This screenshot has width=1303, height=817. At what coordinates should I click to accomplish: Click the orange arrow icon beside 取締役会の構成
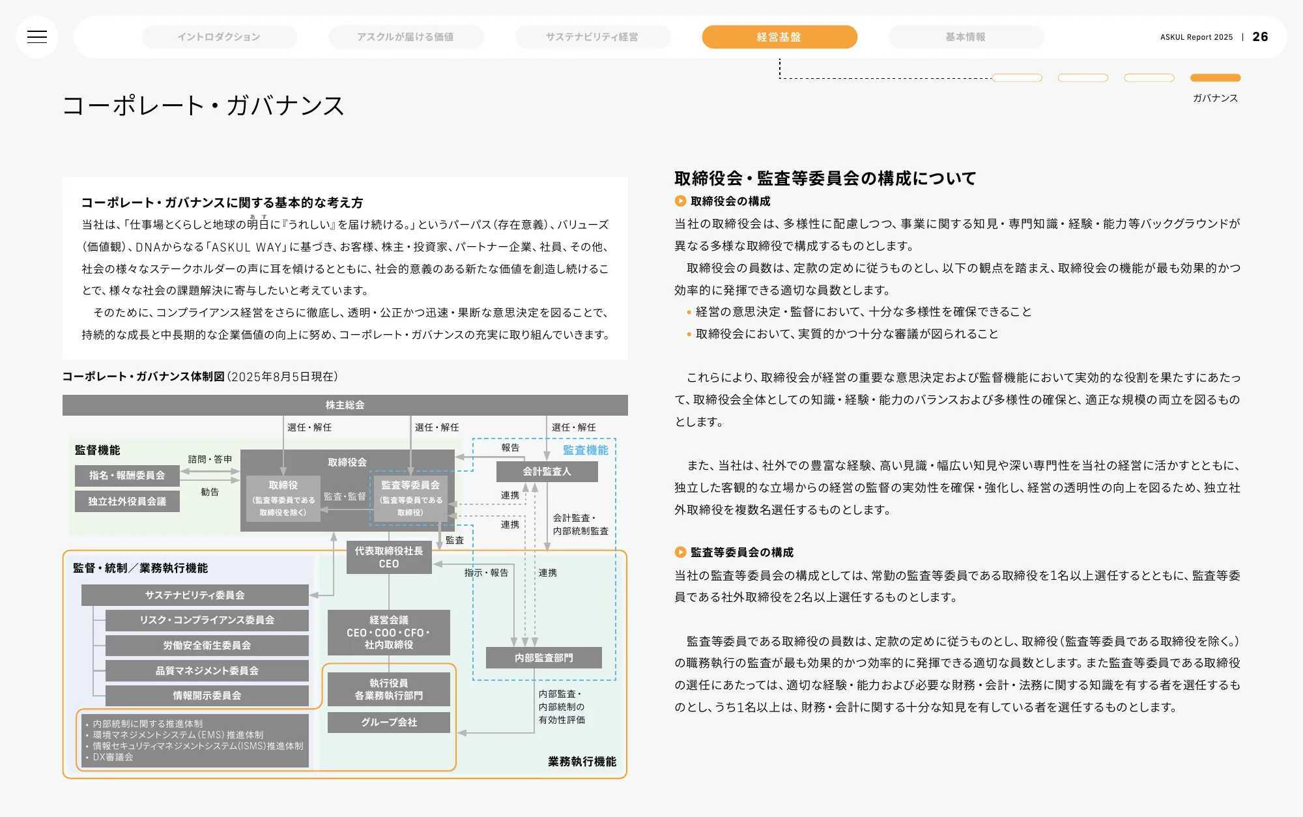680,202
